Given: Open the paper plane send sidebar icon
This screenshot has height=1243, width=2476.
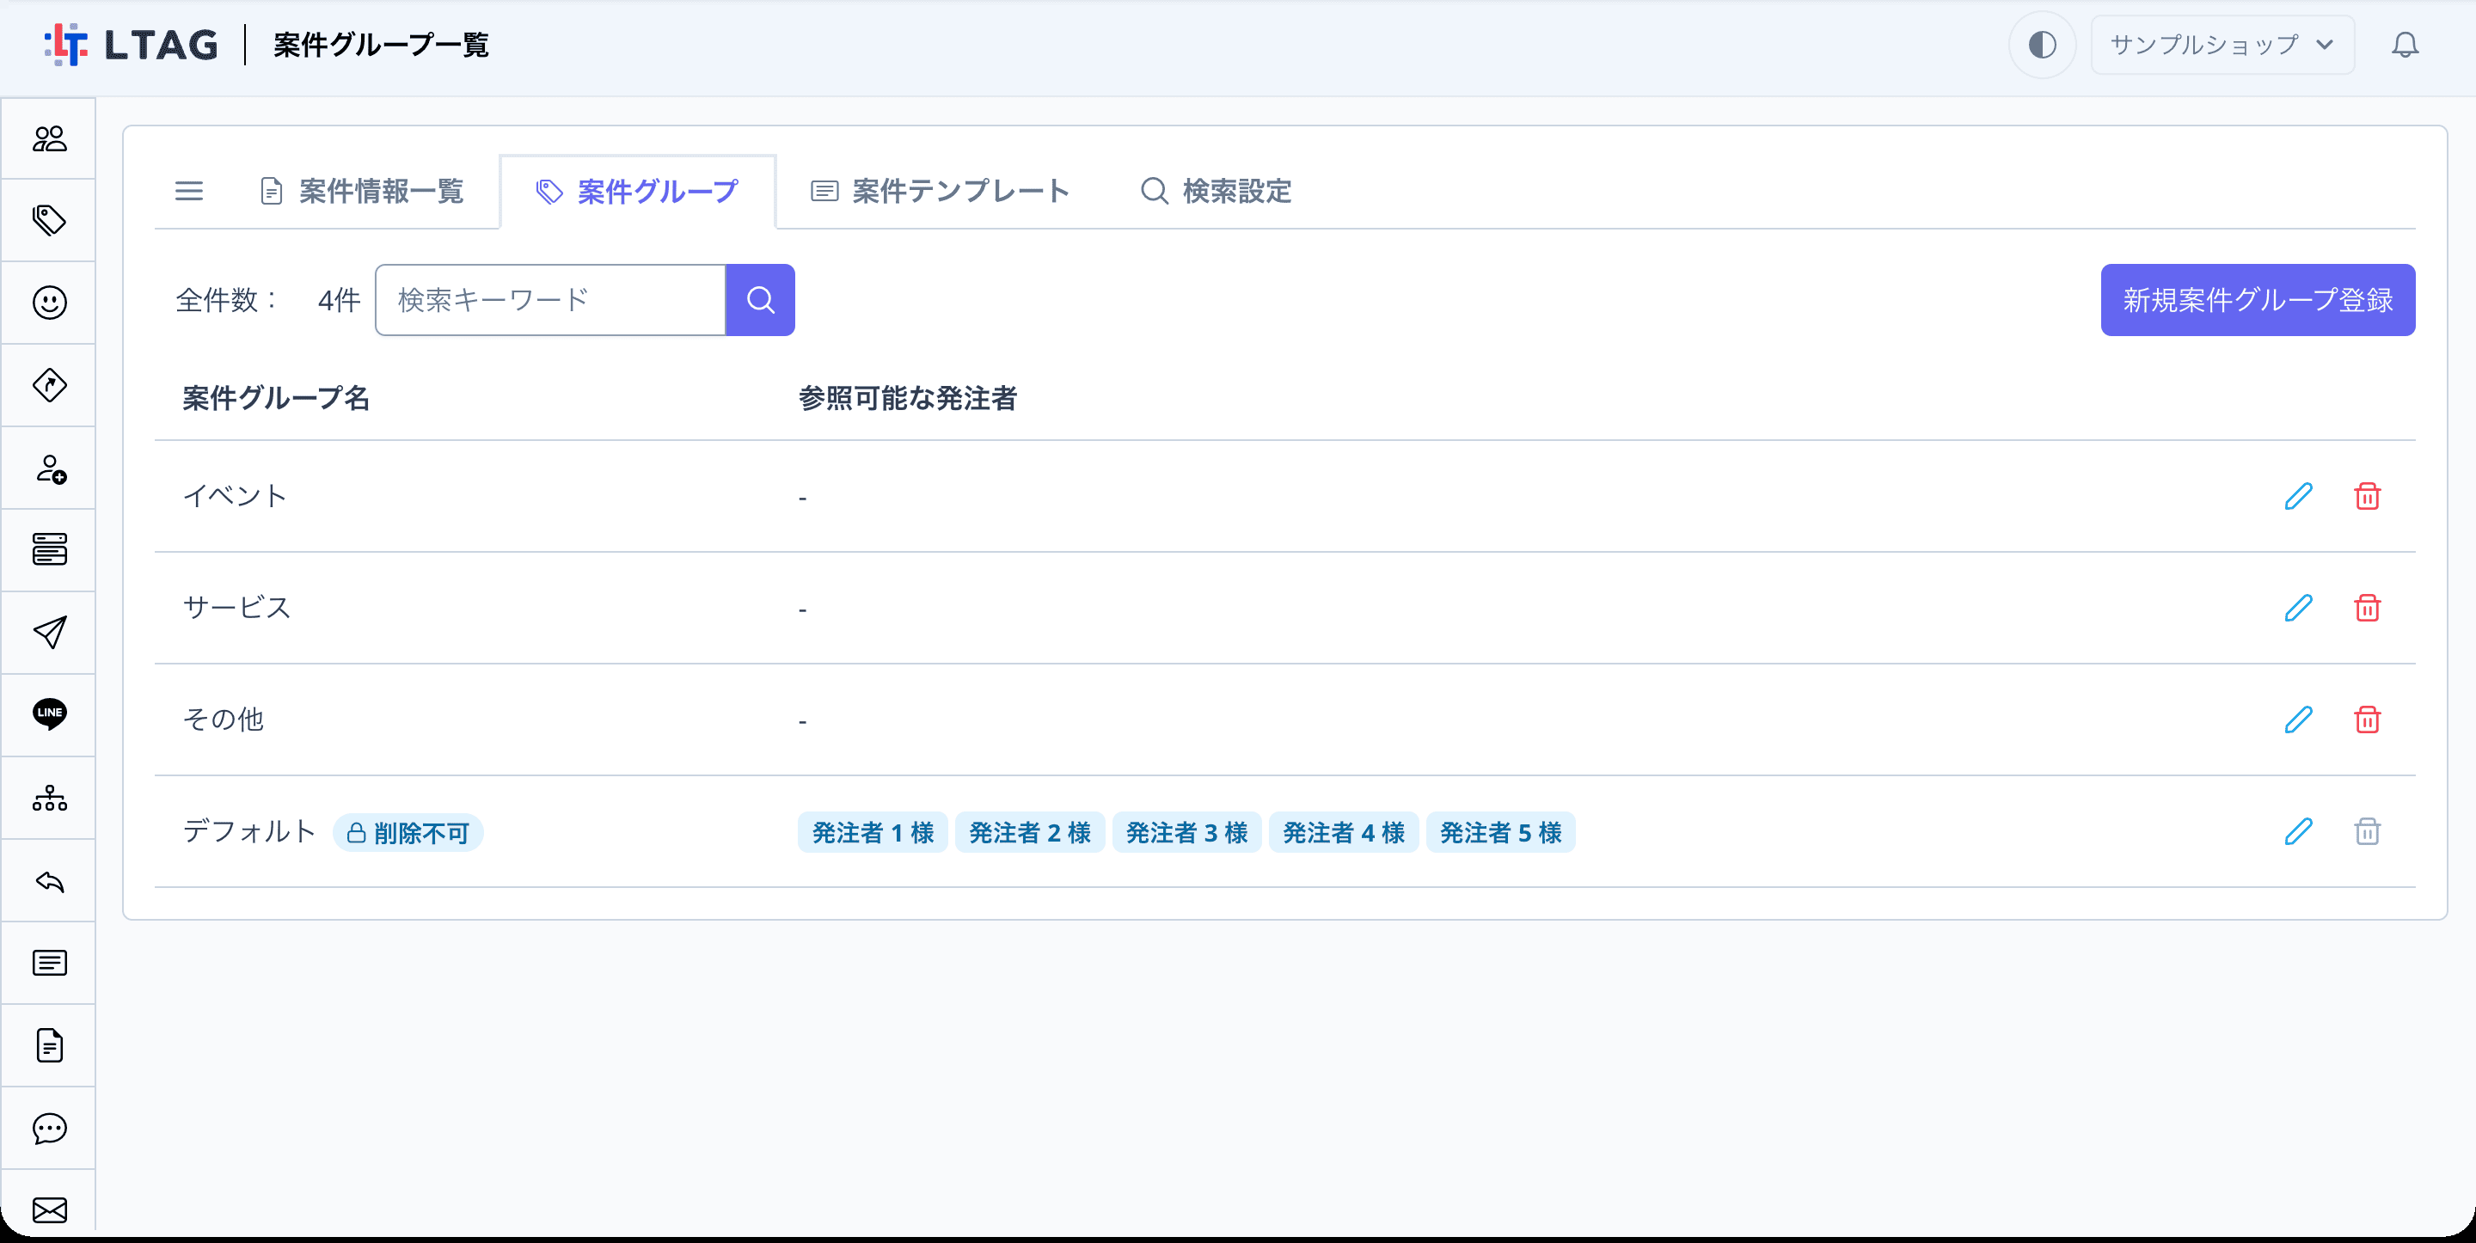Looking at the screenshot, I should [49, 633].
